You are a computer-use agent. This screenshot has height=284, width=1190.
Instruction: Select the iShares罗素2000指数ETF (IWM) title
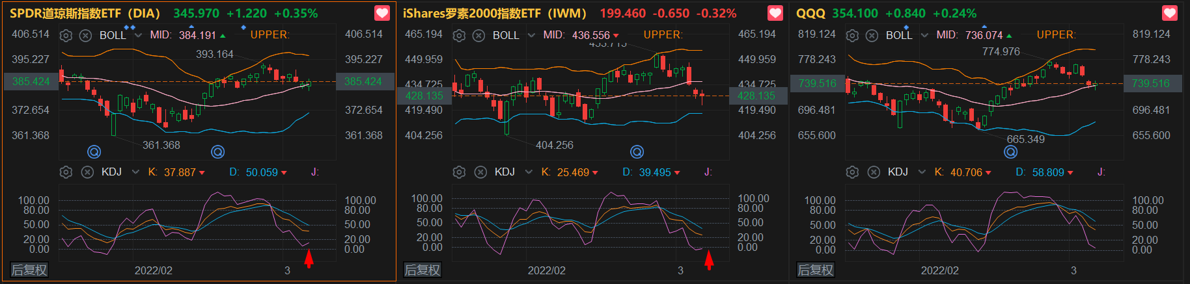click(495, 13)
